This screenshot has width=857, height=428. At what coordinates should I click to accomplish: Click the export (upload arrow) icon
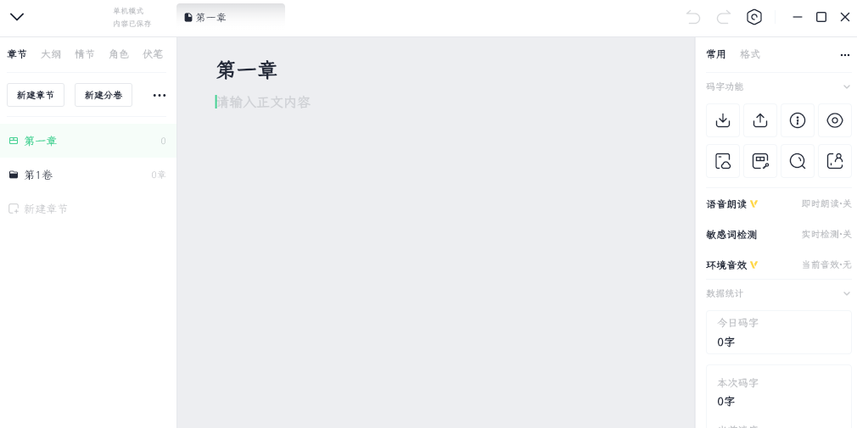click(x=759, y=120)
